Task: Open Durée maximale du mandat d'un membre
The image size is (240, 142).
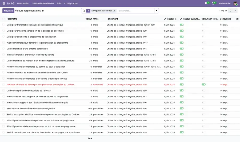Action: point(40,61)
